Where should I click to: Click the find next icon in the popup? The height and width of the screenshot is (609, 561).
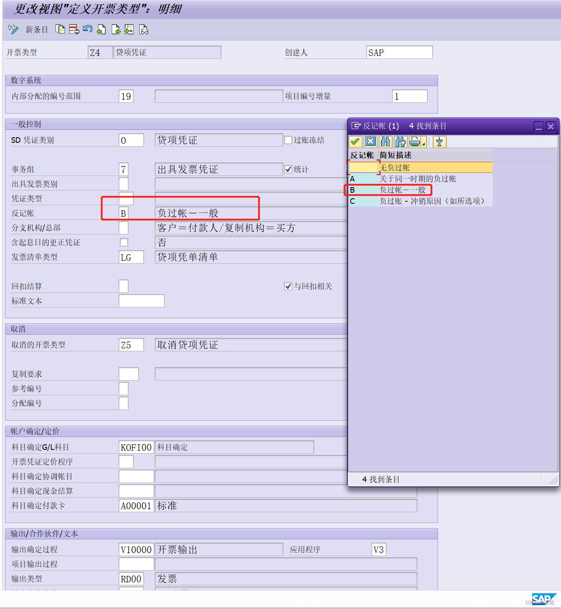click(x=400, y=141)
